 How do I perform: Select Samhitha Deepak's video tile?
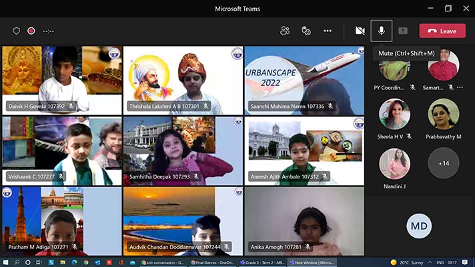click(183, 150)
